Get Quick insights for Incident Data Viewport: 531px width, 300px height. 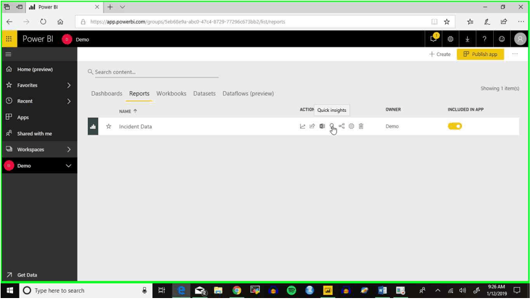tap(332, 126)
